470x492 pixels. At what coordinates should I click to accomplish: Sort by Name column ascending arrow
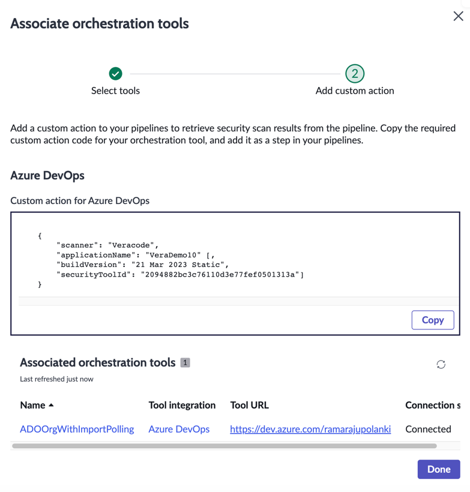[x=51, y=405]
